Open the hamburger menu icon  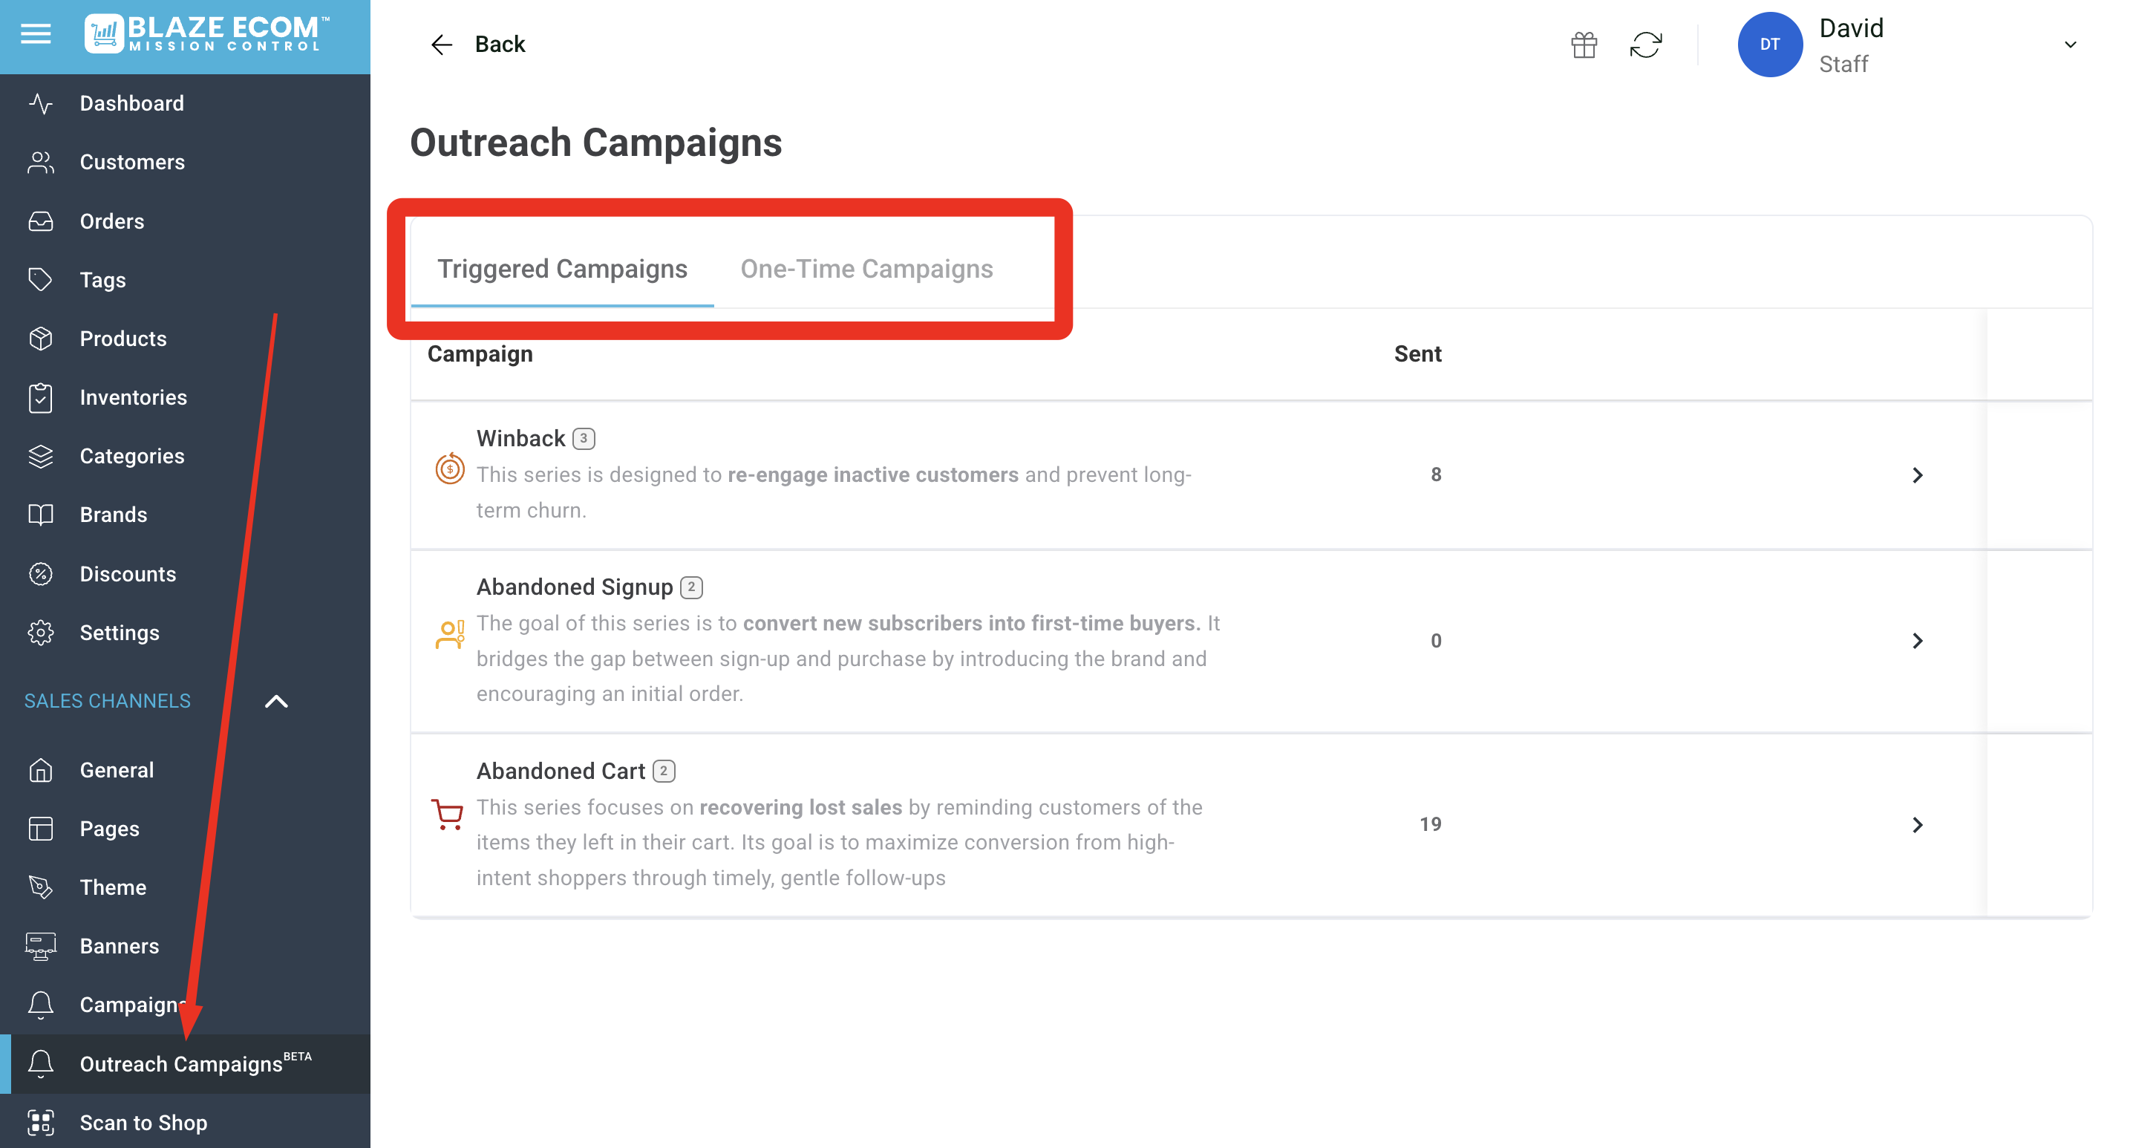point(36,34)
